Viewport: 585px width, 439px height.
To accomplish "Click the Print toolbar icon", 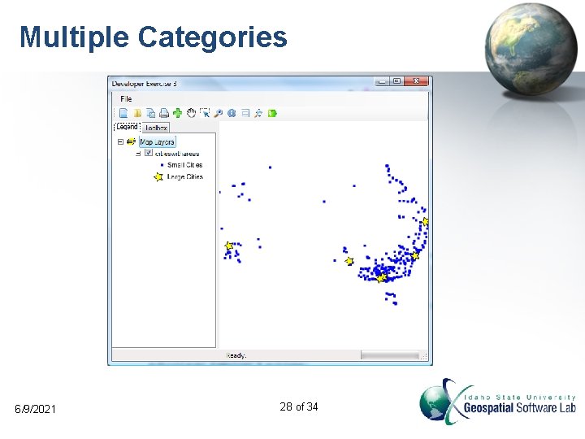I will tap(164, 113).
